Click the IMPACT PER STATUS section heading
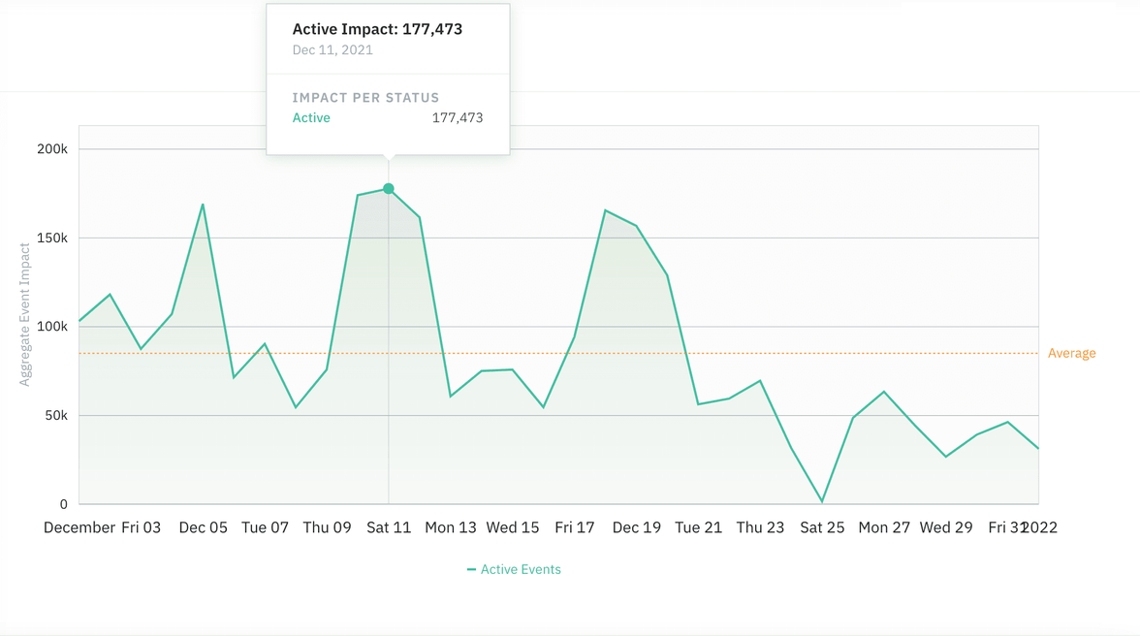Image resolution: width=1140 pixels, height=636 pixels. (x=365, y=98)
